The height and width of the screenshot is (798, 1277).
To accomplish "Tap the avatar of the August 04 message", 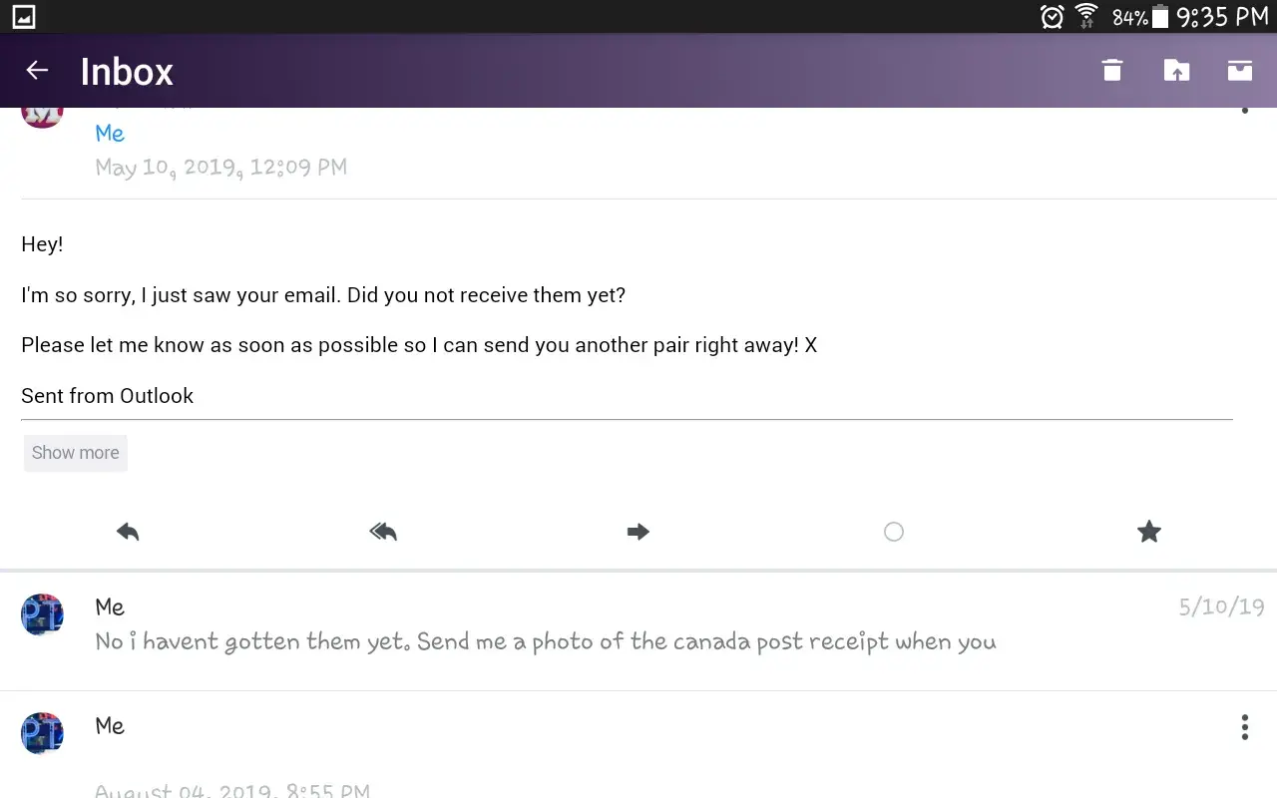I will [42, 733].
